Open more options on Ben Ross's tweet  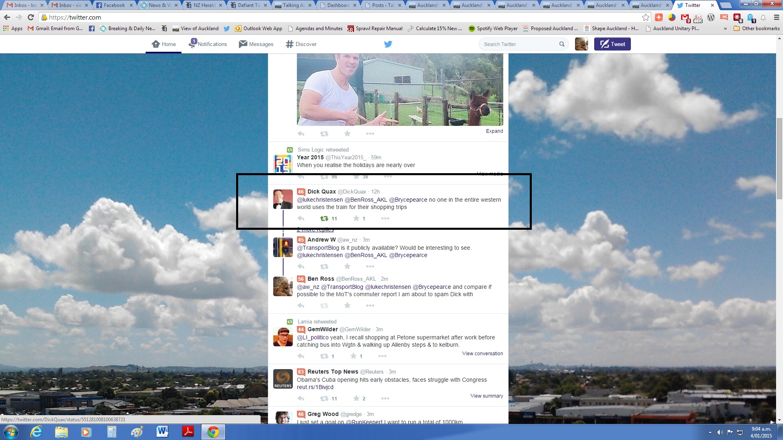pyautogui.click(x=370, y=306)
